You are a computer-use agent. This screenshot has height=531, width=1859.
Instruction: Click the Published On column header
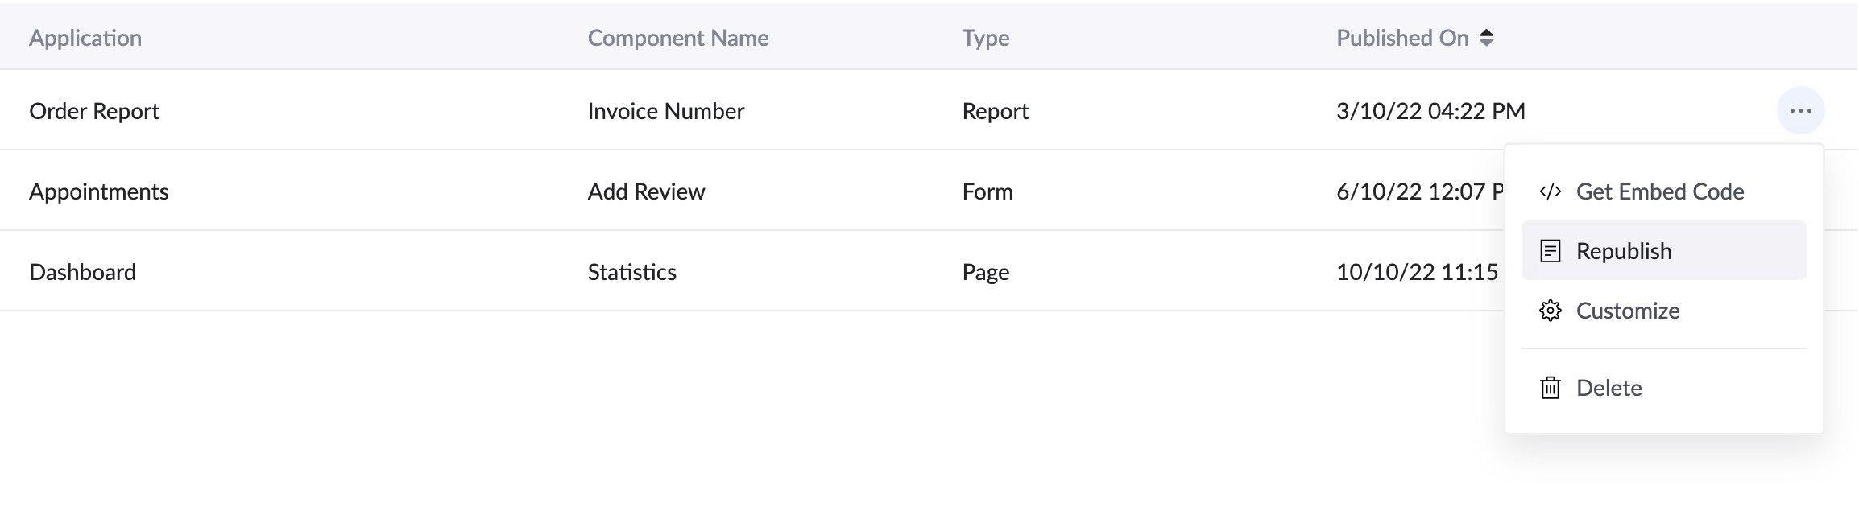1402,38
